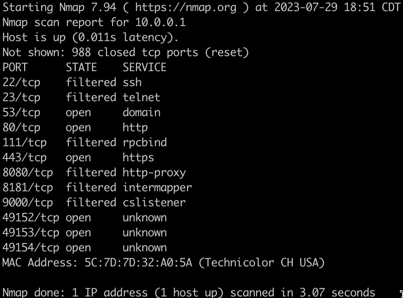The height and width of the screenshot is (298, 403).
Task: Click the MAC address 5C:7D:7D:32:A0:5A
Action: 138,262
